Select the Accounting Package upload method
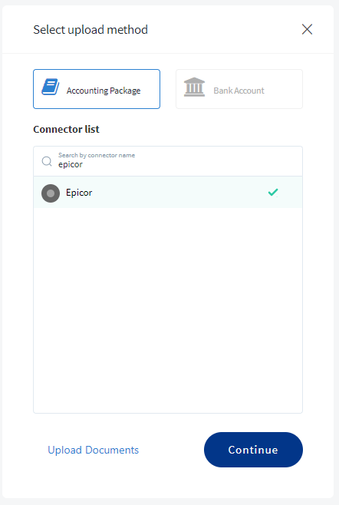The image size is (339, 505). click(97, 89)
